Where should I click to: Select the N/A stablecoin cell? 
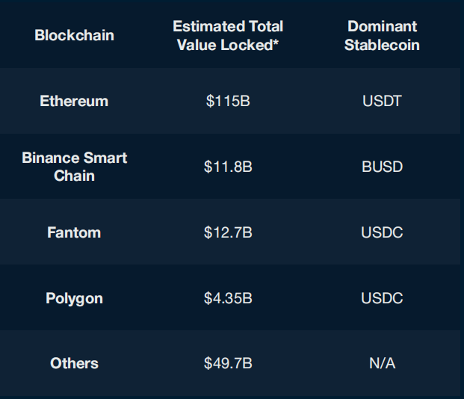[x=382, y=363]
